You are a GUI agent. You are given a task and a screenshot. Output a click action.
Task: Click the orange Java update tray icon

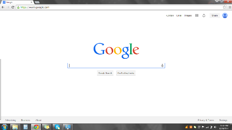click(191, 127)
